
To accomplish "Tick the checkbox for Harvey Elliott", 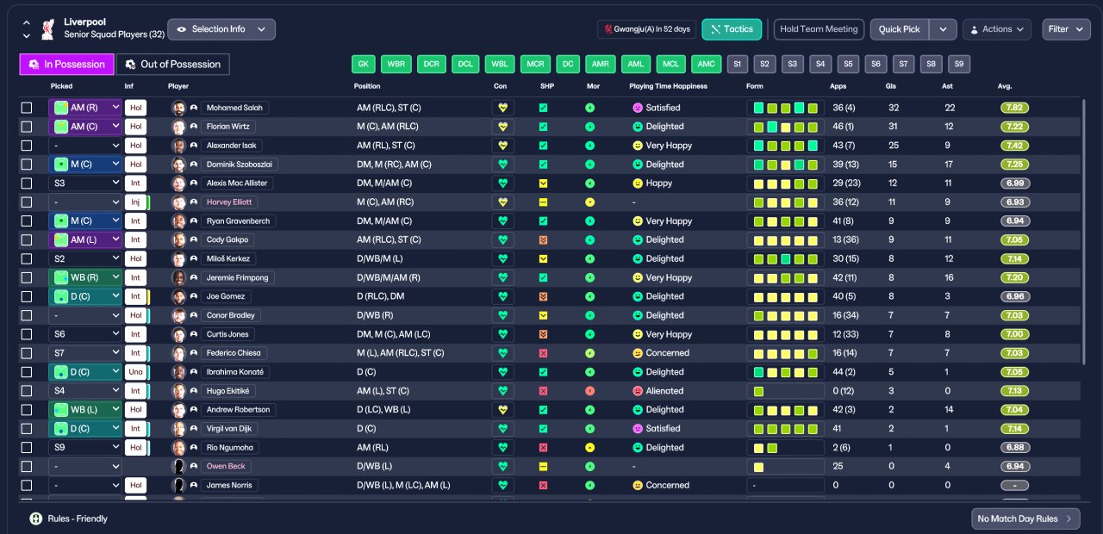I will (x=27, y=202).
